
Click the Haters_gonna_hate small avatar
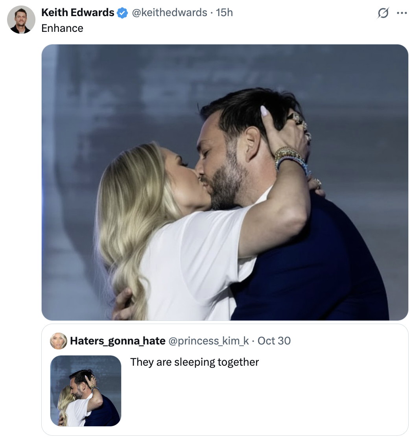point(58,341)
